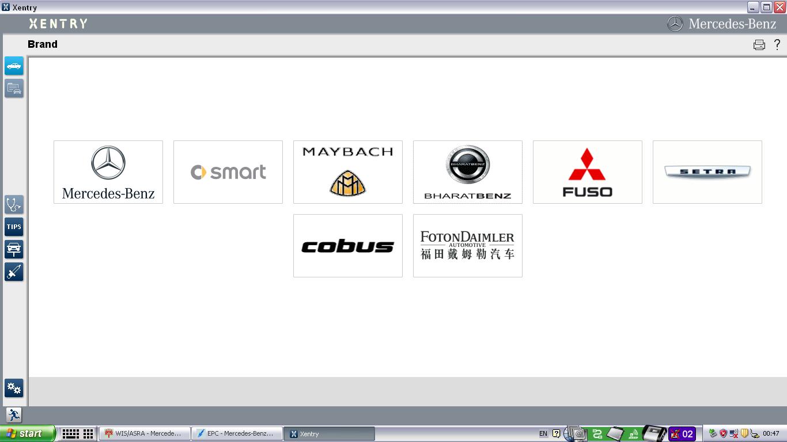This screenshot has width=787, height=442.
Task: Click the green network cable icon
Action: click(x=597, y=434)
